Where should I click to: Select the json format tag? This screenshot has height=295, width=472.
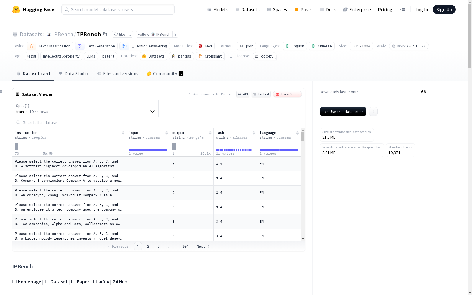246,46
